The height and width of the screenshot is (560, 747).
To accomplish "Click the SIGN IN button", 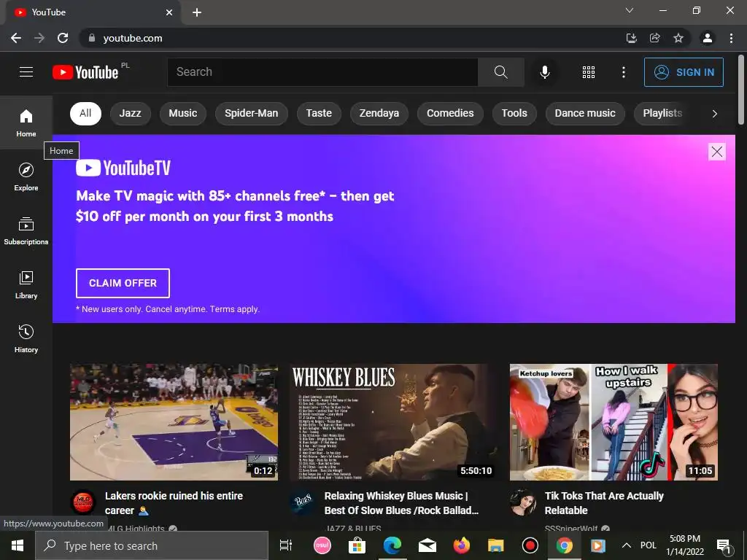I will 684,72.
